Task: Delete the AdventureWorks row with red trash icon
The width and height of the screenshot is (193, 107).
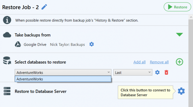Action: coord(166,72)
